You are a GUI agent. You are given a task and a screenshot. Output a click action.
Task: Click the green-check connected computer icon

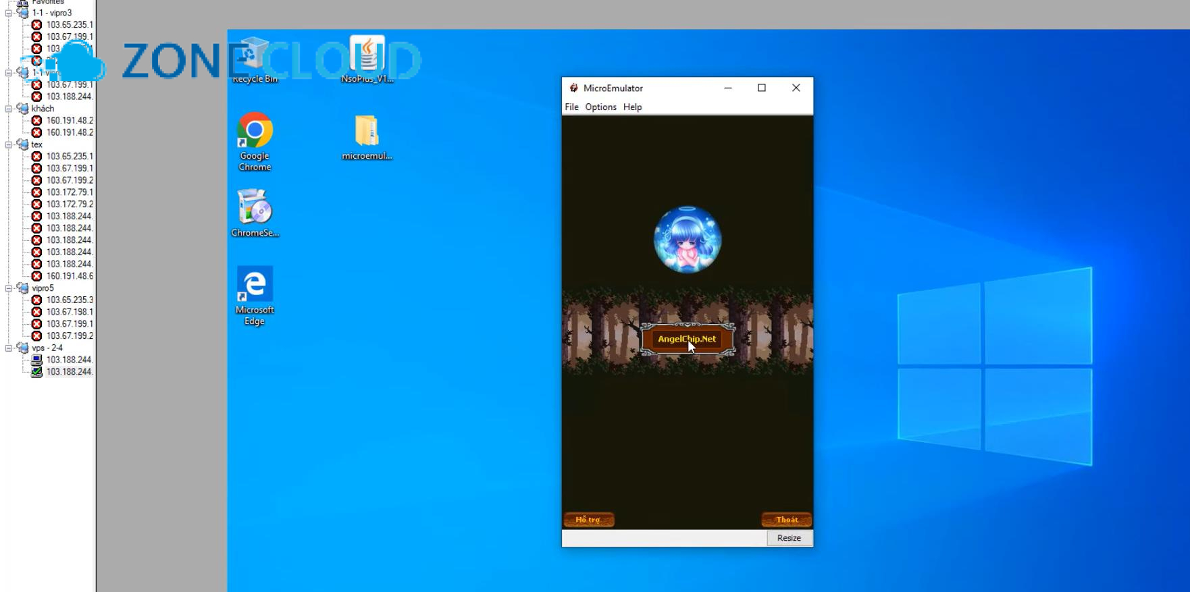(36, 372)
